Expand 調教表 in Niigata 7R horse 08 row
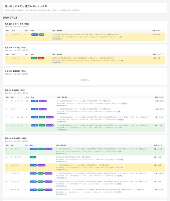The width and height of the screenshot is (170, 201). pos(61,186)
